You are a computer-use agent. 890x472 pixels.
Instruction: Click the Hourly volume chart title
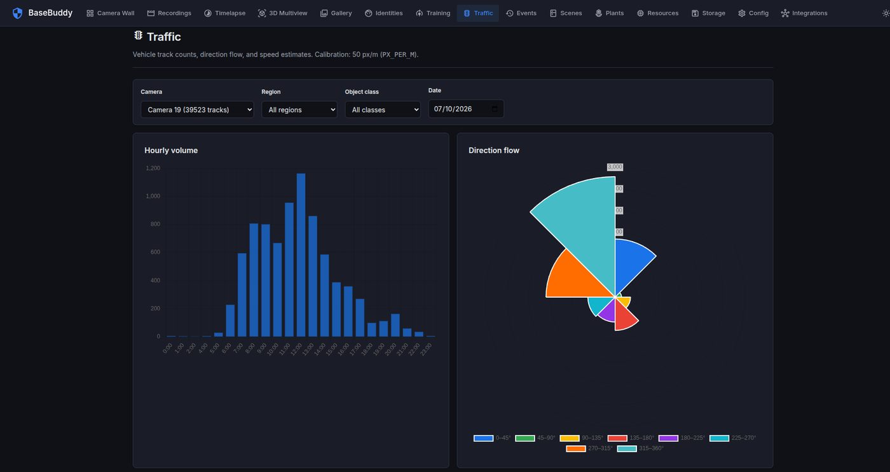pyautogui.click(x=171, y=150)
